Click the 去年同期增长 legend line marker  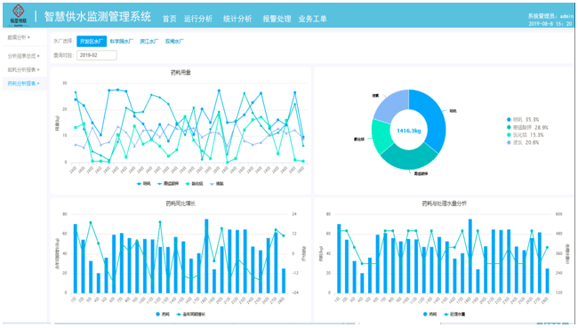[179, 315]
